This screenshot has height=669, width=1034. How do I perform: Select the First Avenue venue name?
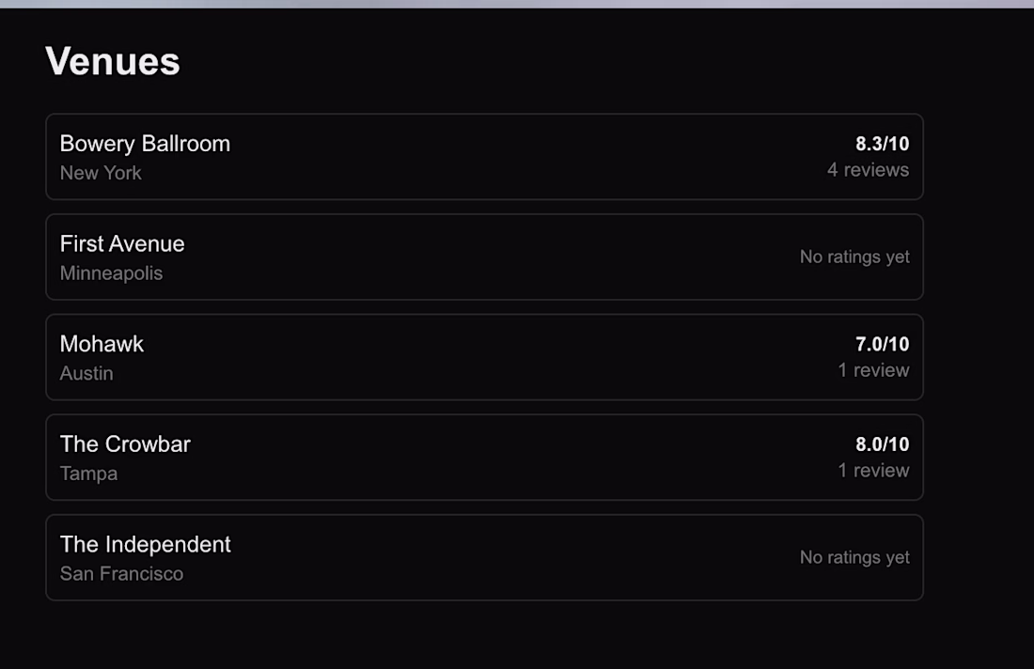(122, 244)
